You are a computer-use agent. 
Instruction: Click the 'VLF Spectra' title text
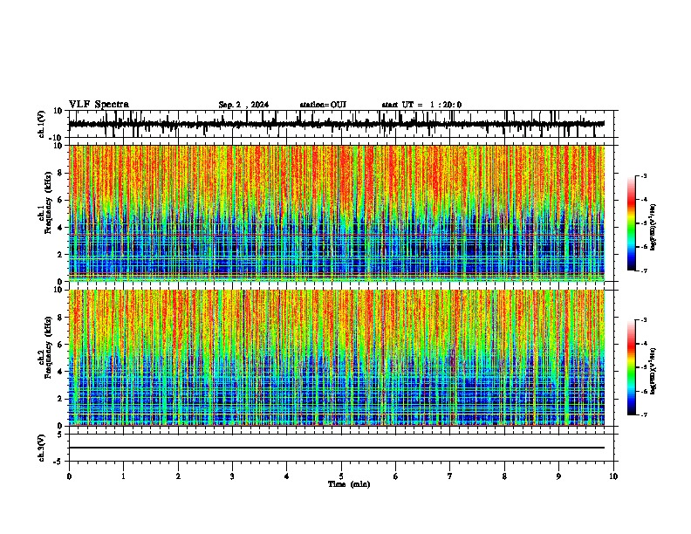(99, 105)
